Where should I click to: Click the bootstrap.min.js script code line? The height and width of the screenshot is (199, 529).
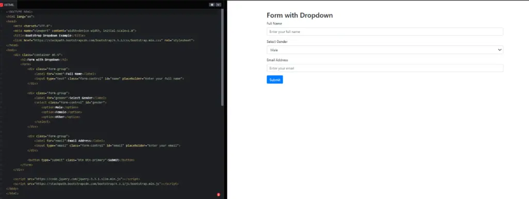96,184
